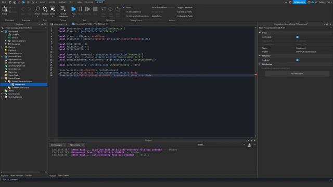This screenshot has height=187, width=333.
Task: Click the Add Attribute button
Action: 297,74
